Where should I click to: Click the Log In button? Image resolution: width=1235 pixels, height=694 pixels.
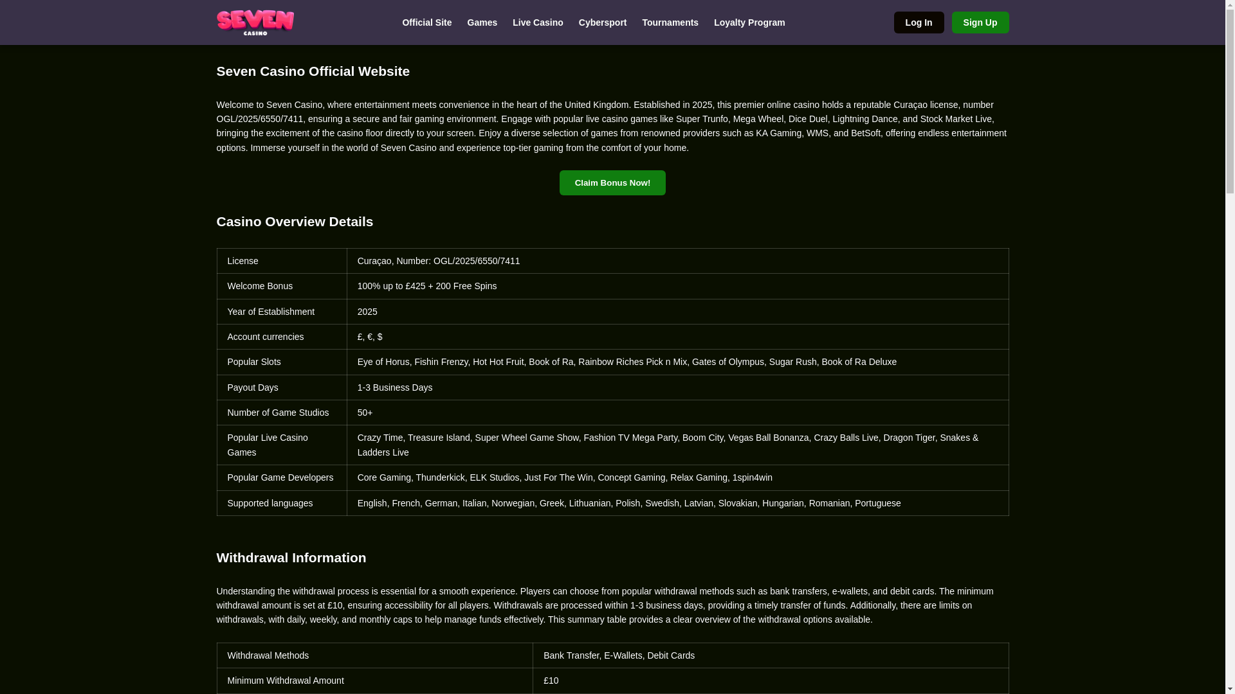coord(919,22)
